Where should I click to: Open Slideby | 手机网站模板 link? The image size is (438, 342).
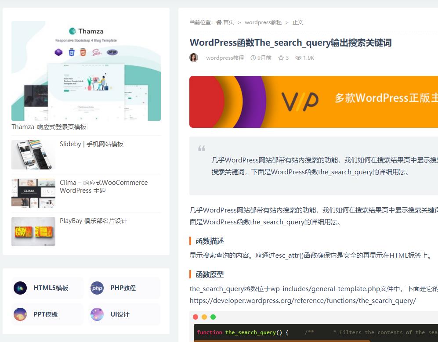pos(91,144)
